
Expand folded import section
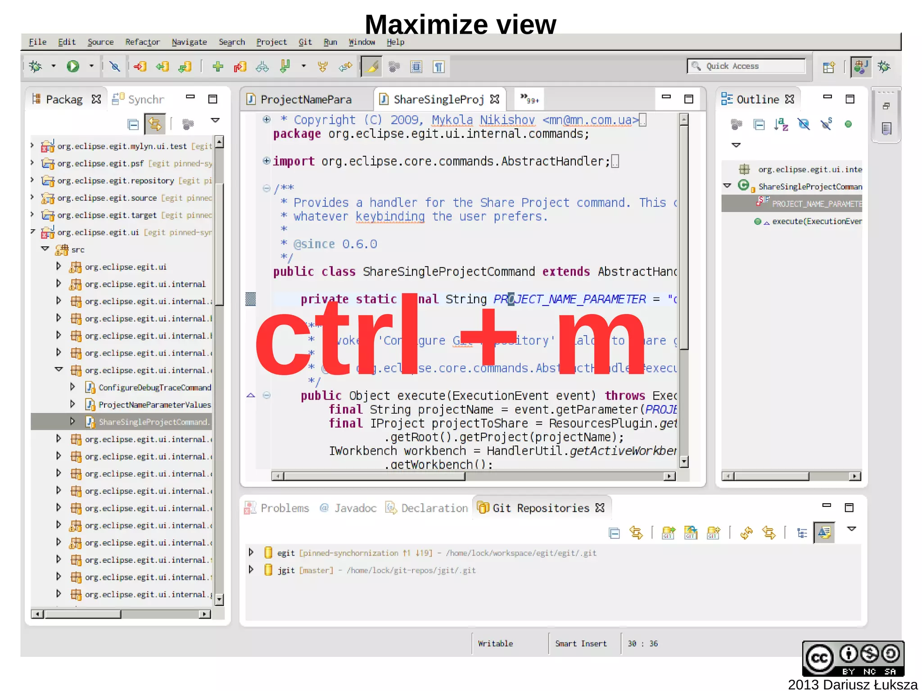(x=267, y=161)
